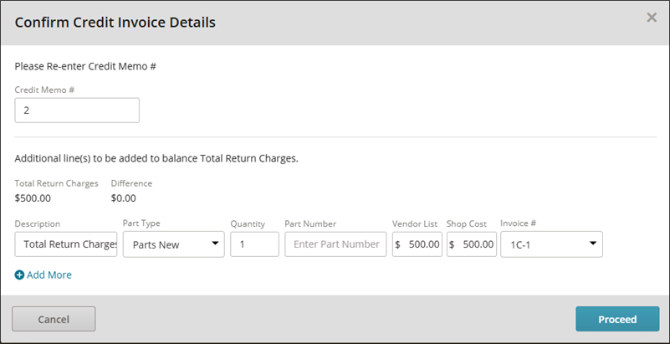Select the $500.00 Total Return Charges value
This screenshot has height=344, width=670.
[x=33, y=198]
